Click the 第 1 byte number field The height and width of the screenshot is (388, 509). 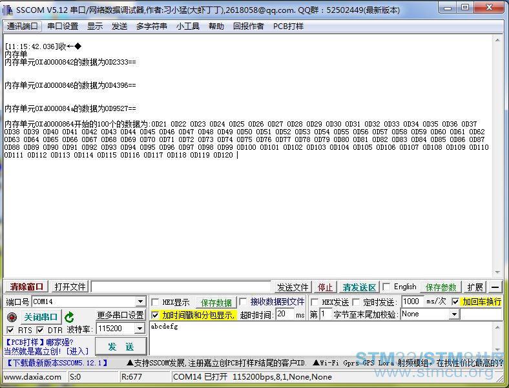click(326, 314)
